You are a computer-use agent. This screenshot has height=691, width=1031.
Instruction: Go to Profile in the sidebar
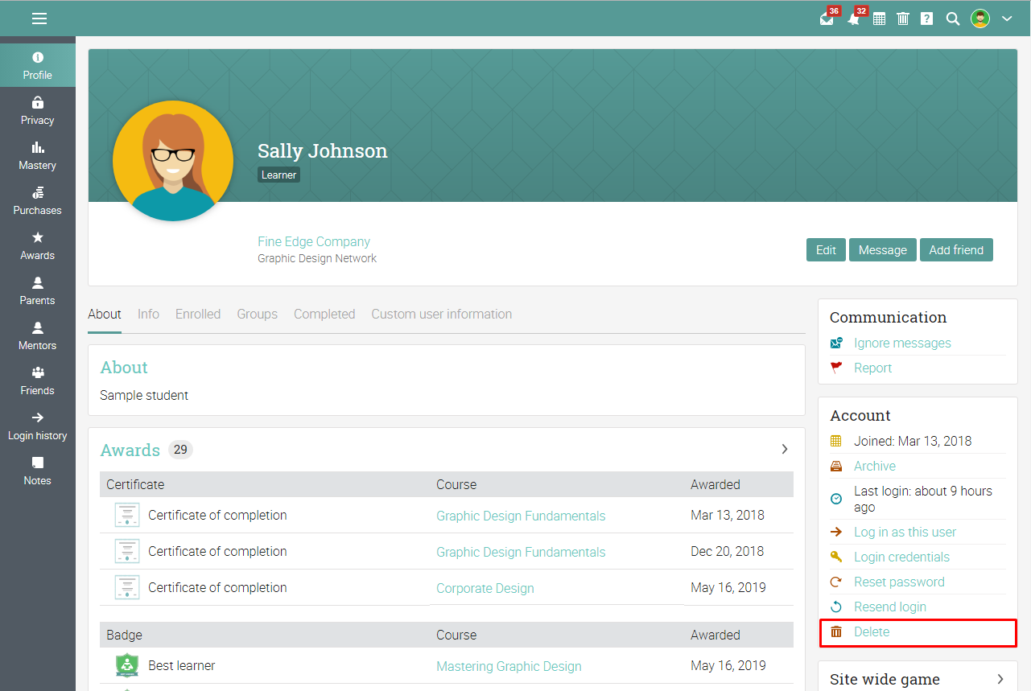pos(38,66)
